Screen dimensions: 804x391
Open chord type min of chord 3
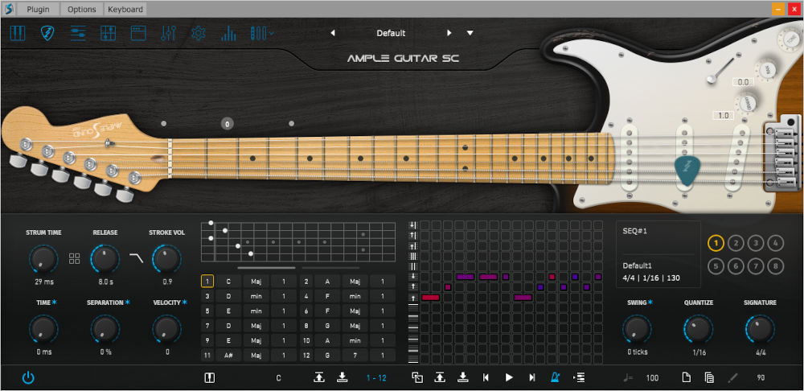coord(256,296)
